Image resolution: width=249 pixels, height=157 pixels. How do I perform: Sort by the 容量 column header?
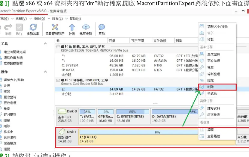point(118,41)
